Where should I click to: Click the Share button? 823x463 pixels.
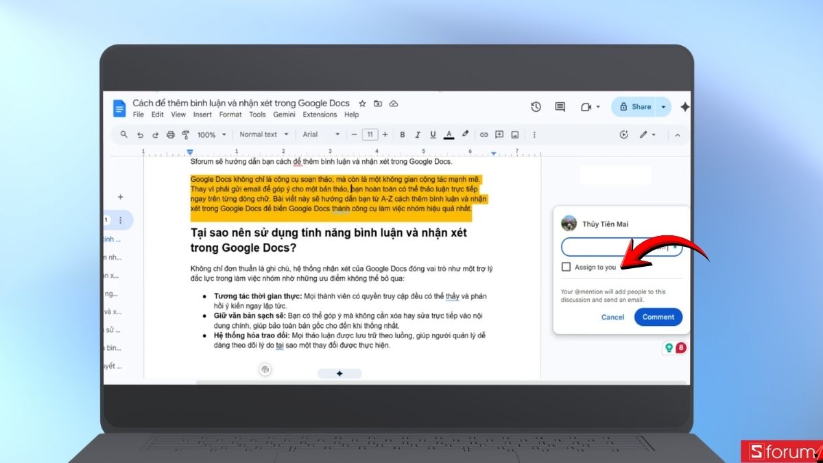(634, 107)
